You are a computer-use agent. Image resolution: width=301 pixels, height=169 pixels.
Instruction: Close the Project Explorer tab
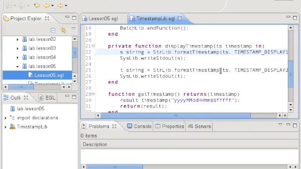click(x=47, y=18)
